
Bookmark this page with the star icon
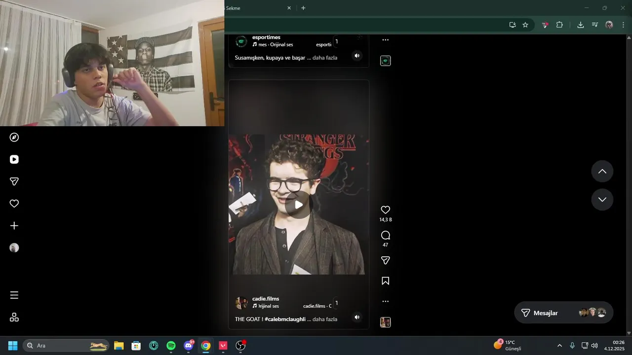[525, 25]
